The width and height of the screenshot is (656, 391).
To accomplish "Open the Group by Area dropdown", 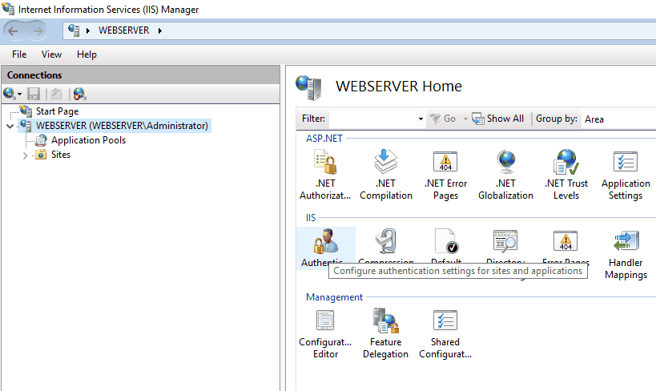I will [617, 119].
